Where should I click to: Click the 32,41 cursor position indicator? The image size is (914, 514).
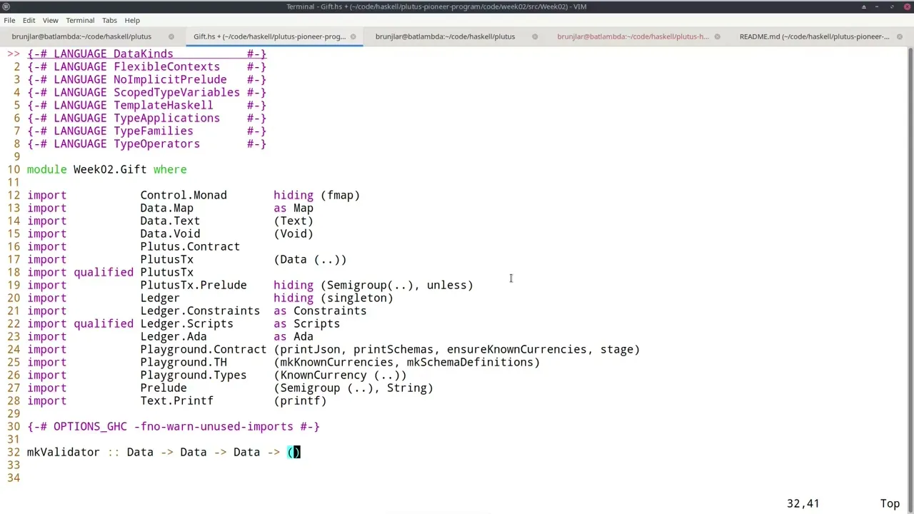point(803,503)
